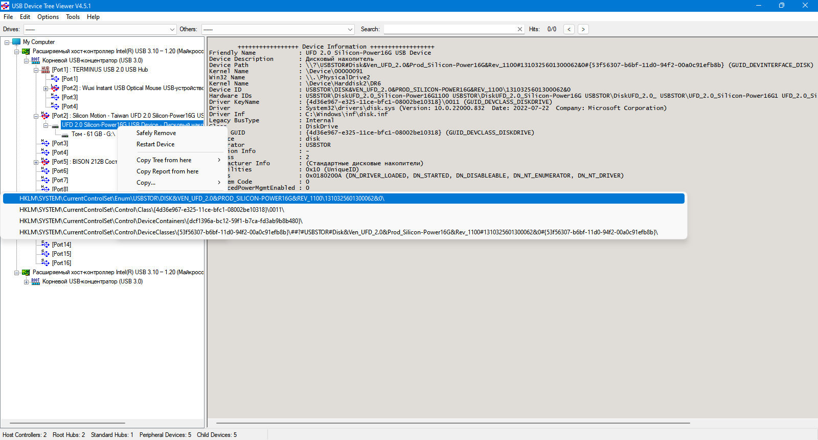Open the Drives dropdown
Viewport: 818px width, 440px height.
[172, 29]
